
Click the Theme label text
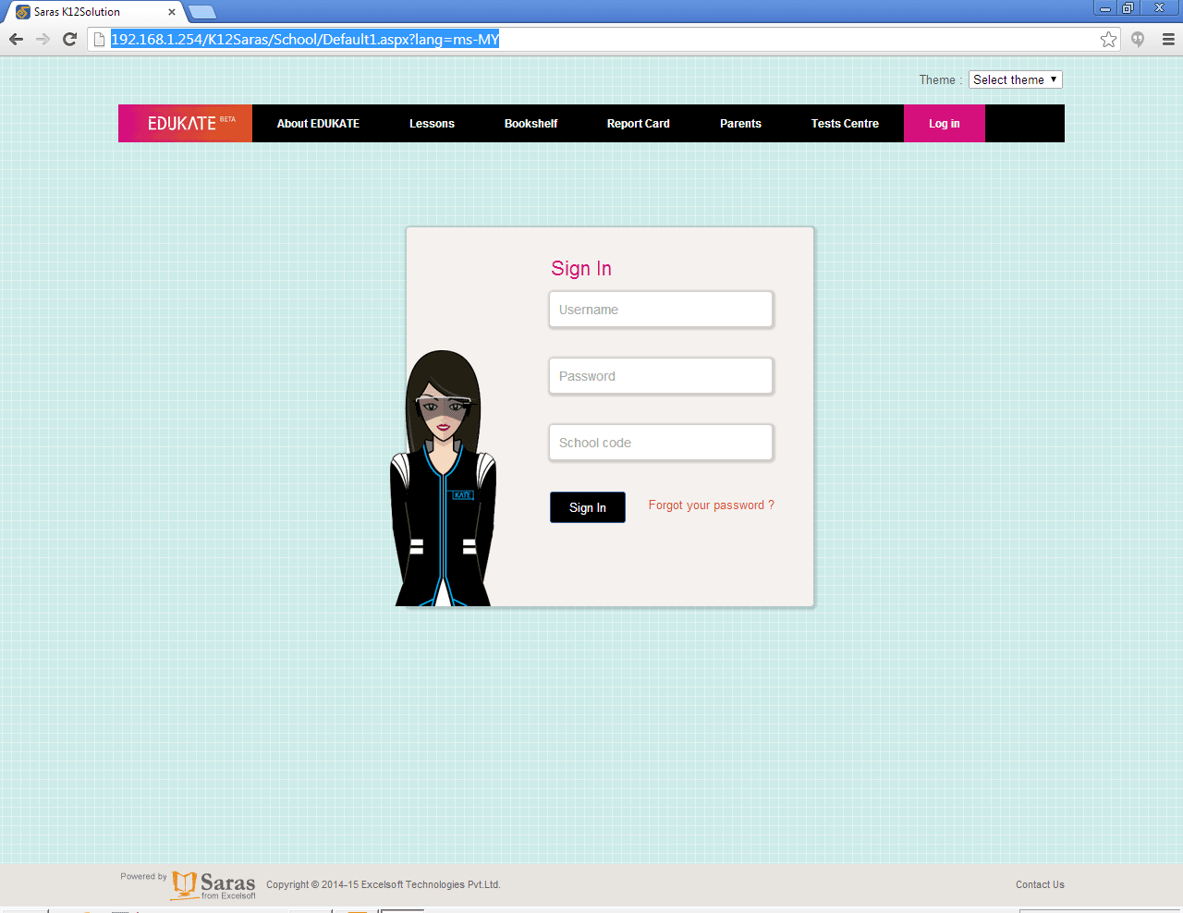point(941,79)
